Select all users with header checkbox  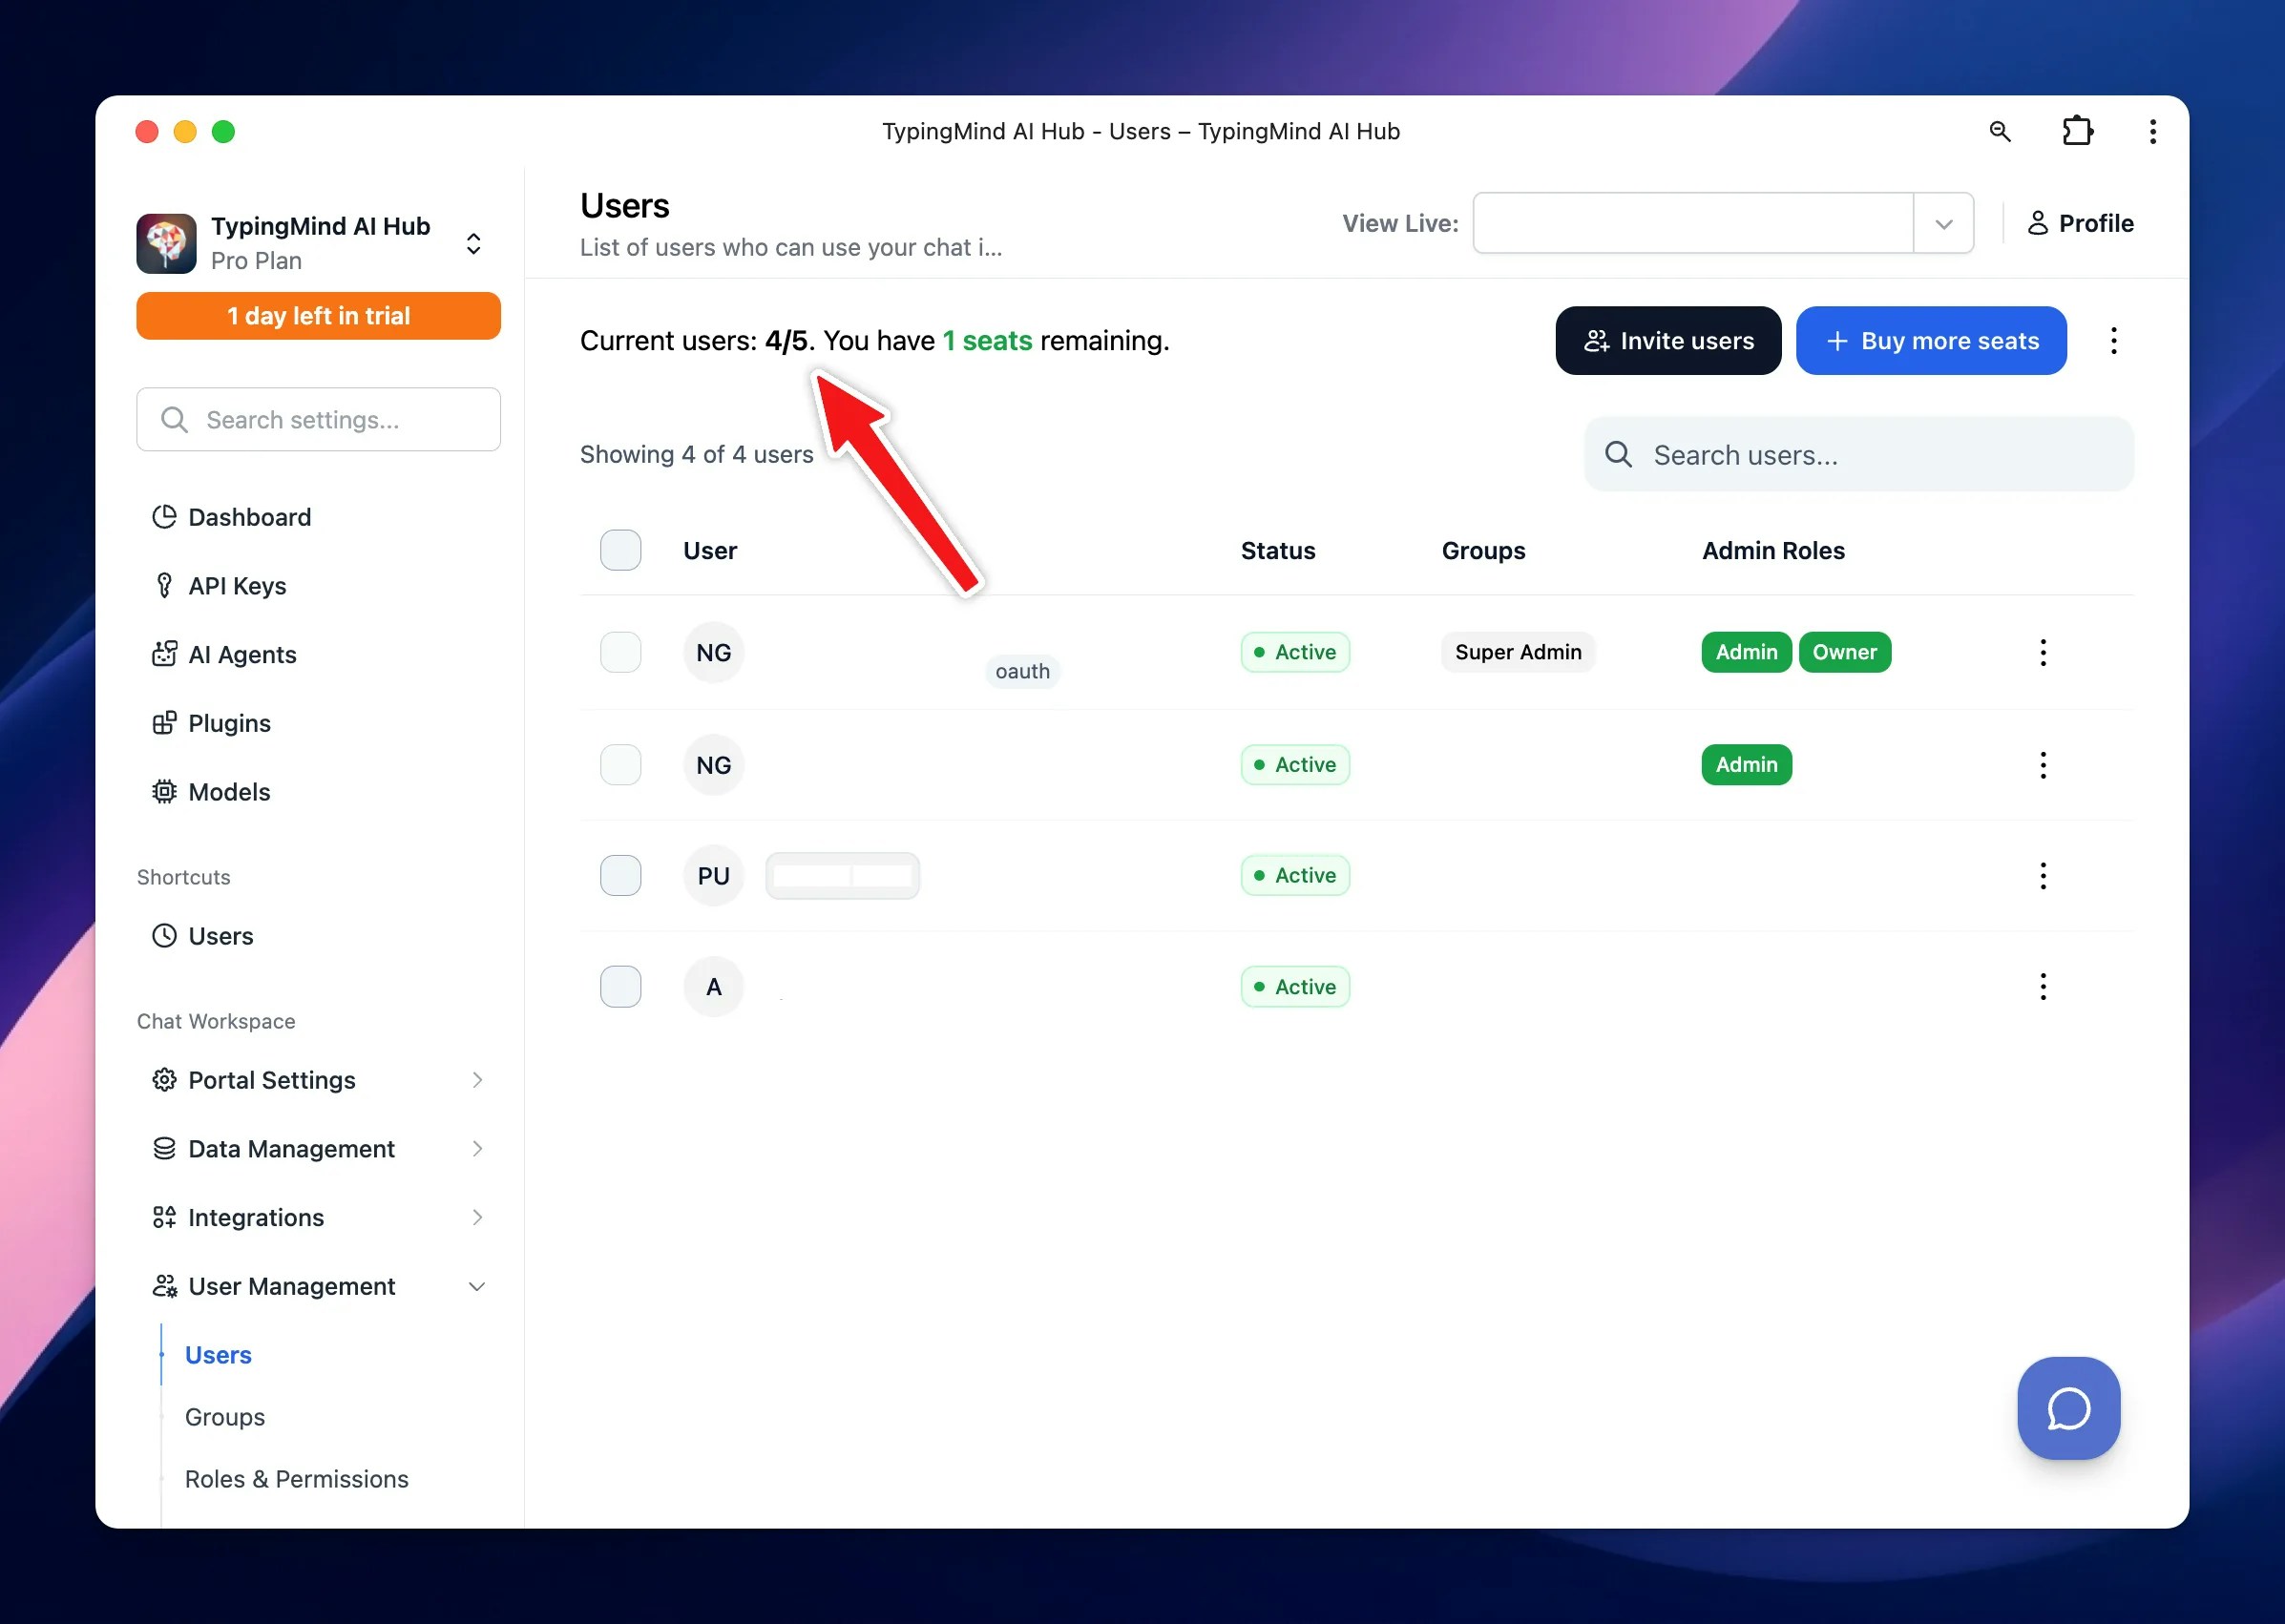point(620,550)
